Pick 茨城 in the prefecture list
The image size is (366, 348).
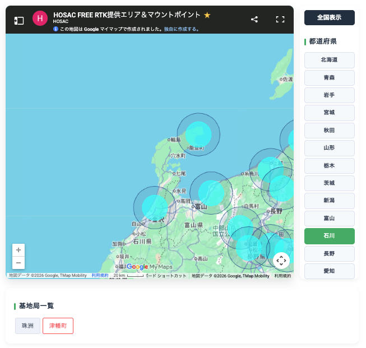[x=330, y=183]
